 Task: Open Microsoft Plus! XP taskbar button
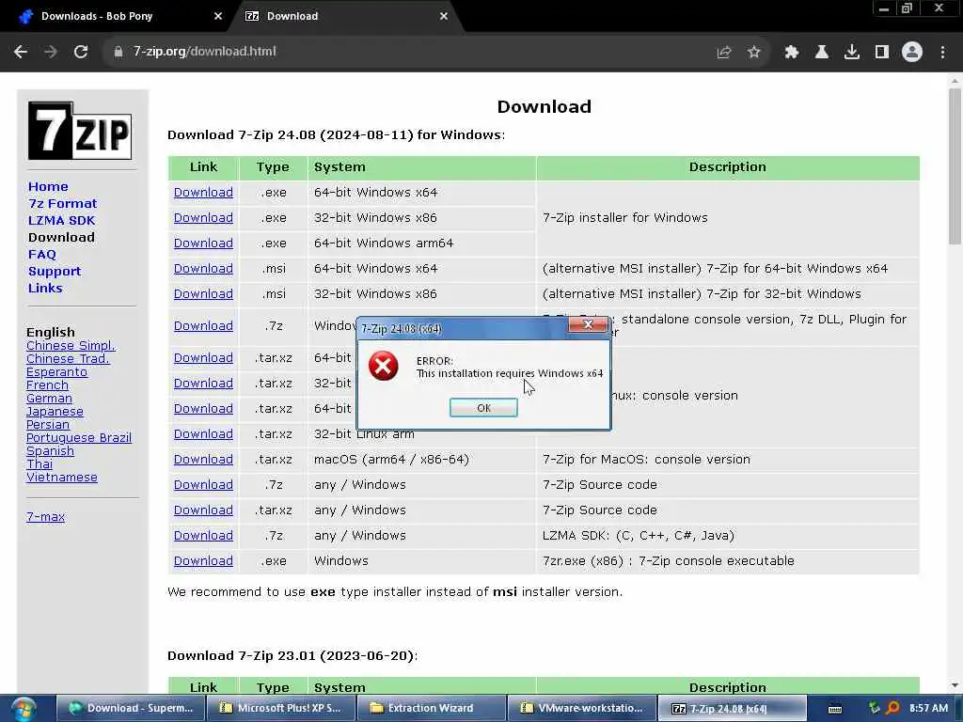[280, 709]
